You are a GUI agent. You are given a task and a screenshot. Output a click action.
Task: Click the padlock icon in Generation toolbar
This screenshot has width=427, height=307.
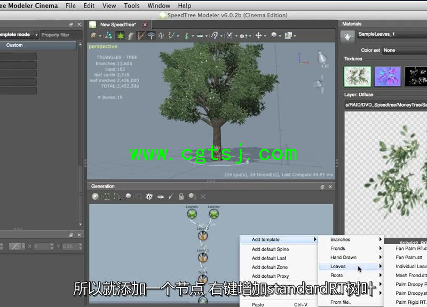coord(181,197)
